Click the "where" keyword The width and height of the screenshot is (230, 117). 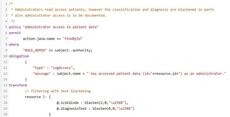14,44
